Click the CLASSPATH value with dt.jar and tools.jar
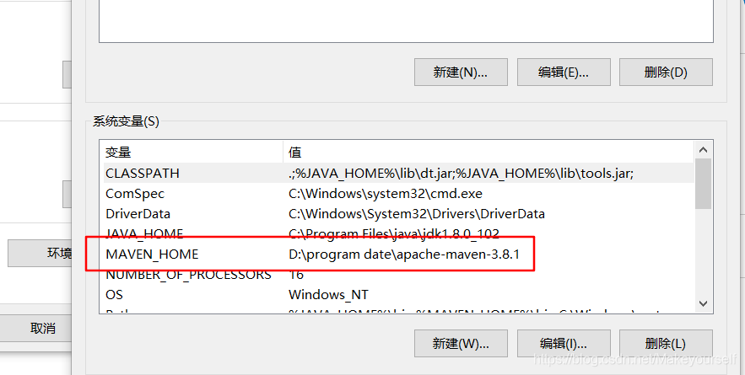 461,174
